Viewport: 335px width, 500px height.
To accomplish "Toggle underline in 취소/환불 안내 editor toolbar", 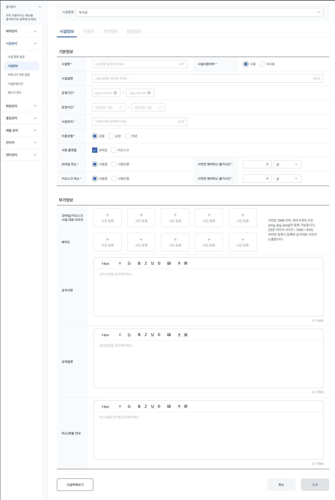I will 153,406.
